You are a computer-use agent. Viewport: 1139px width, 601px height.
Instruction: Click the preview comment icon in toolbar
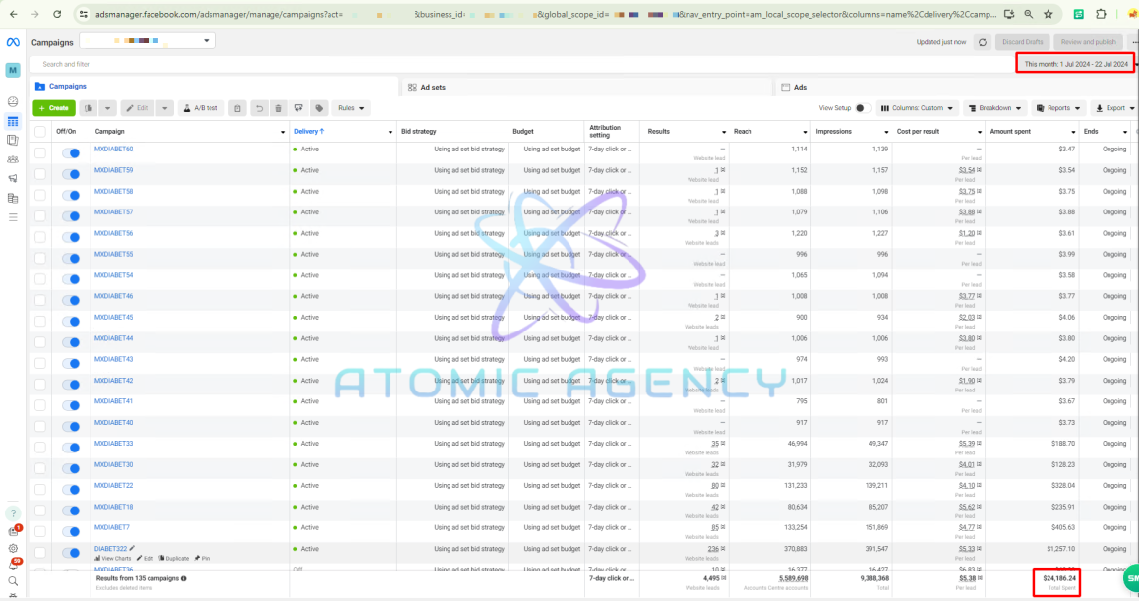click(x=299, y=108)
